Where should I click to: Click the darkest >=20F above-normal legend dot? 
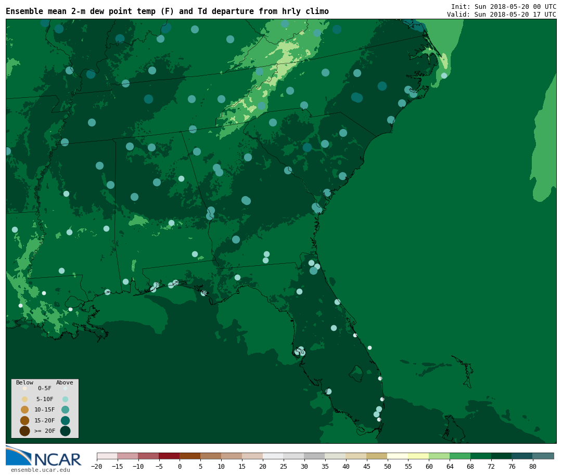65,431
